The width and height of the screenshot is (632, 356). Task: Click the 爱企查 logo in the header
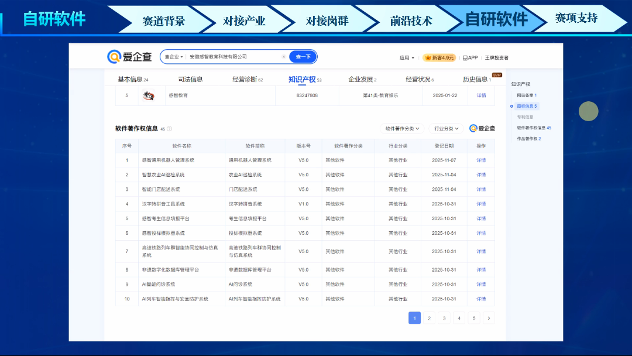[130, 57]
